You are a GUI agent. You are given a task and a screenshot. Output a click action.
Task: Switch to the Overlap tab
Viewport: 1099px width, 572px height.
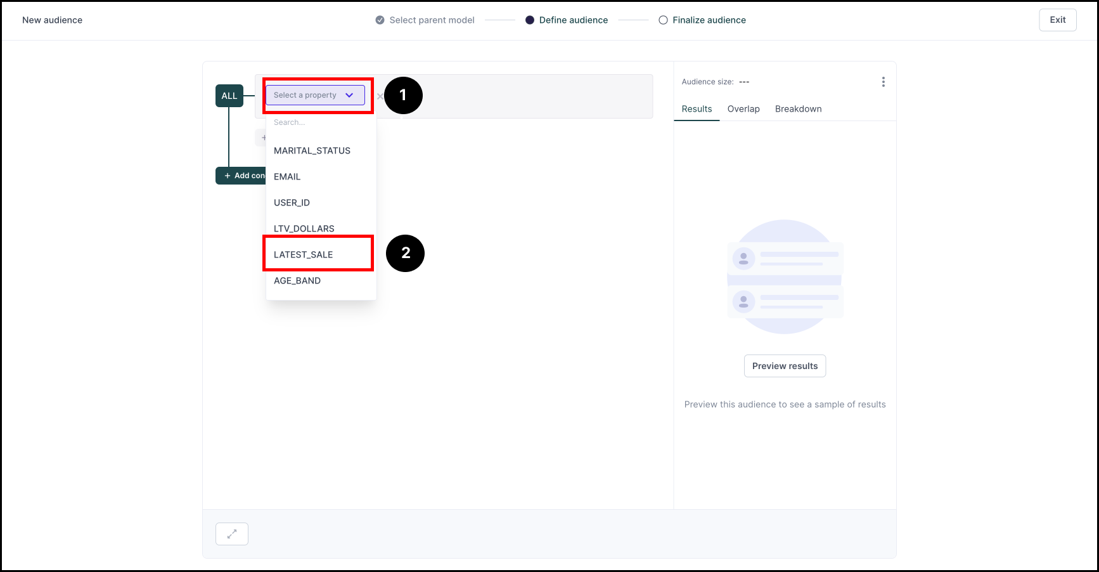point(743,109)
